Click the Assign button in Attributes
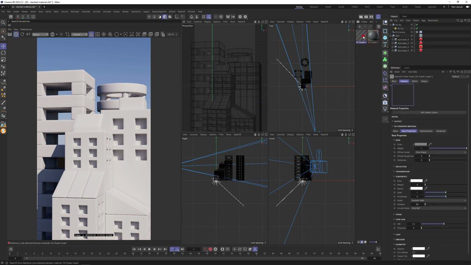 click(x=424, y=81)
